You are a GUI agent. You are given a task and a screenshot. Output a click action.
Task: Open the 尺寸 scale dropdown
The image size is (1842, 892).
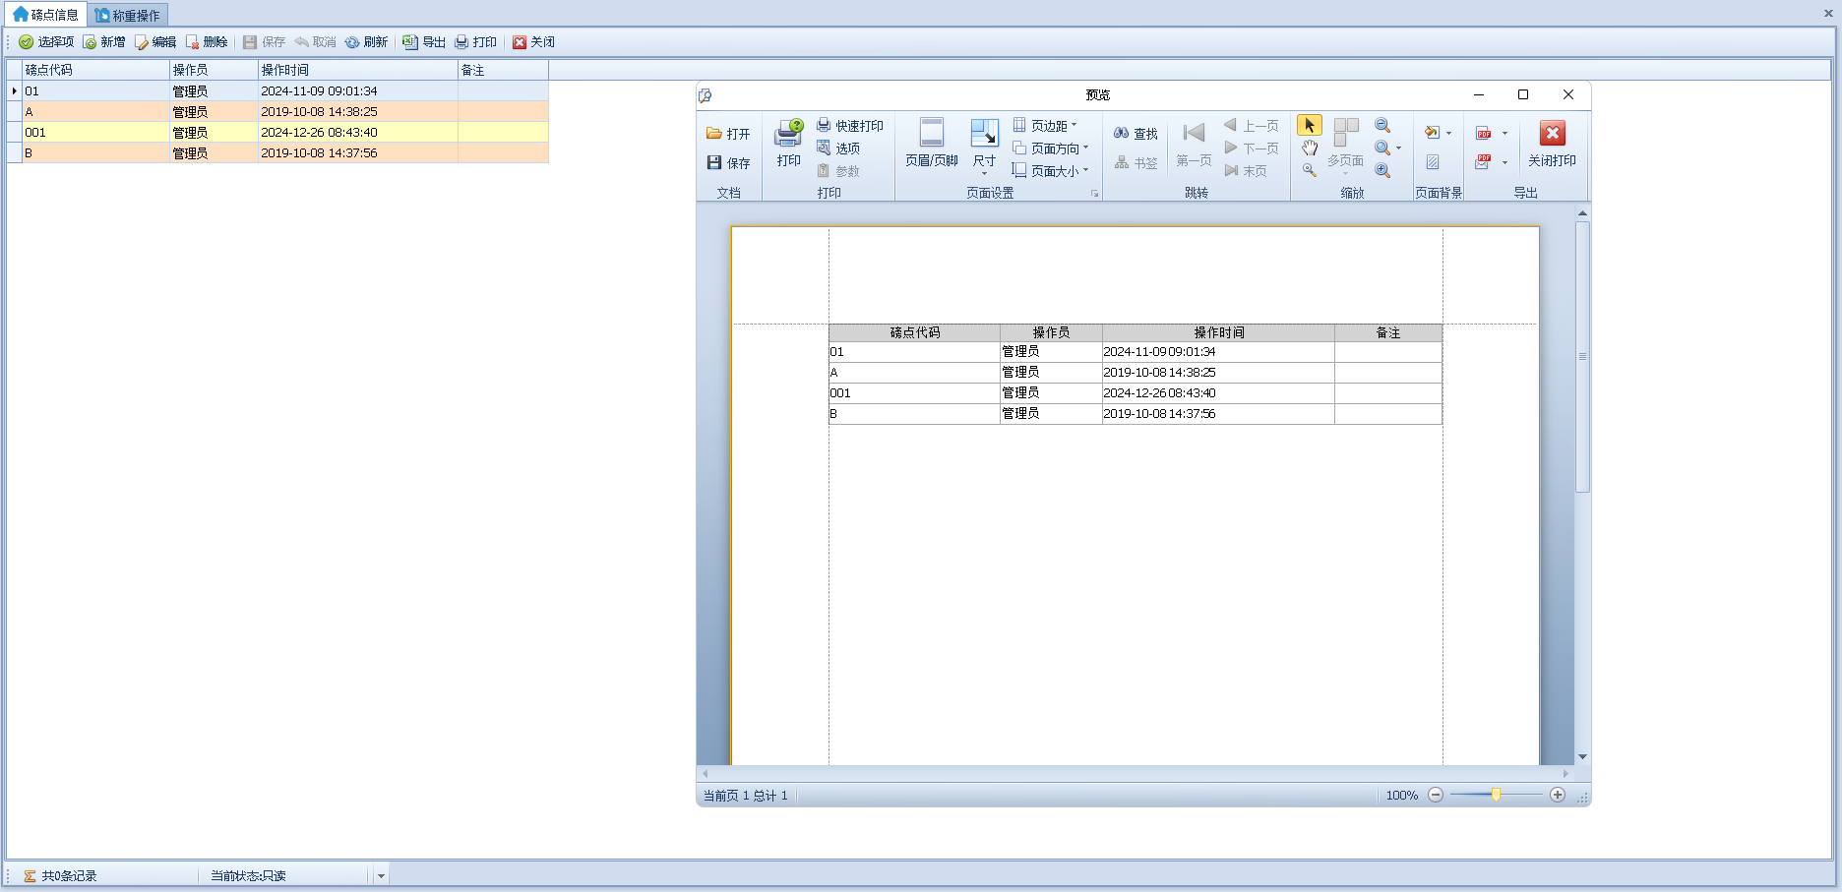(x=984, y=173)
